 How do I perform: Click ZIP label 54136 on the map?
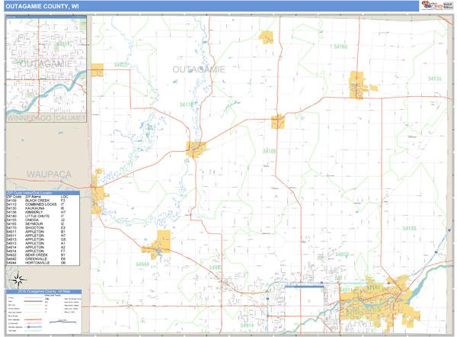353,313
